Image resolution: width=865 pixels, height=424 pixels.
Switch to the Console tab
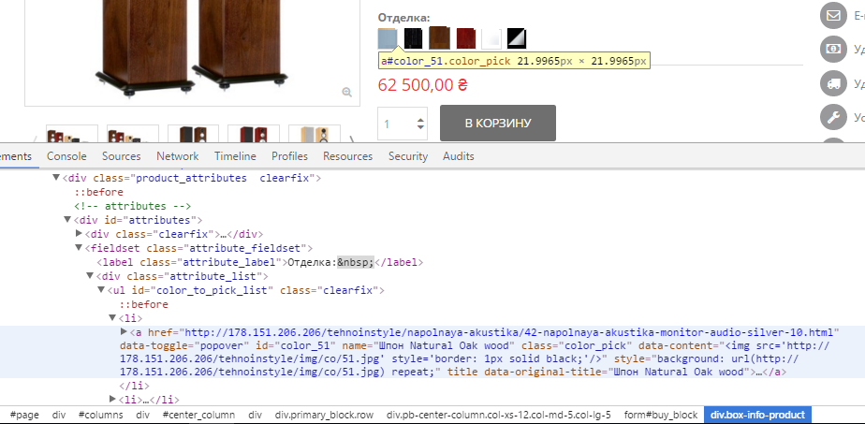[66, 156]
